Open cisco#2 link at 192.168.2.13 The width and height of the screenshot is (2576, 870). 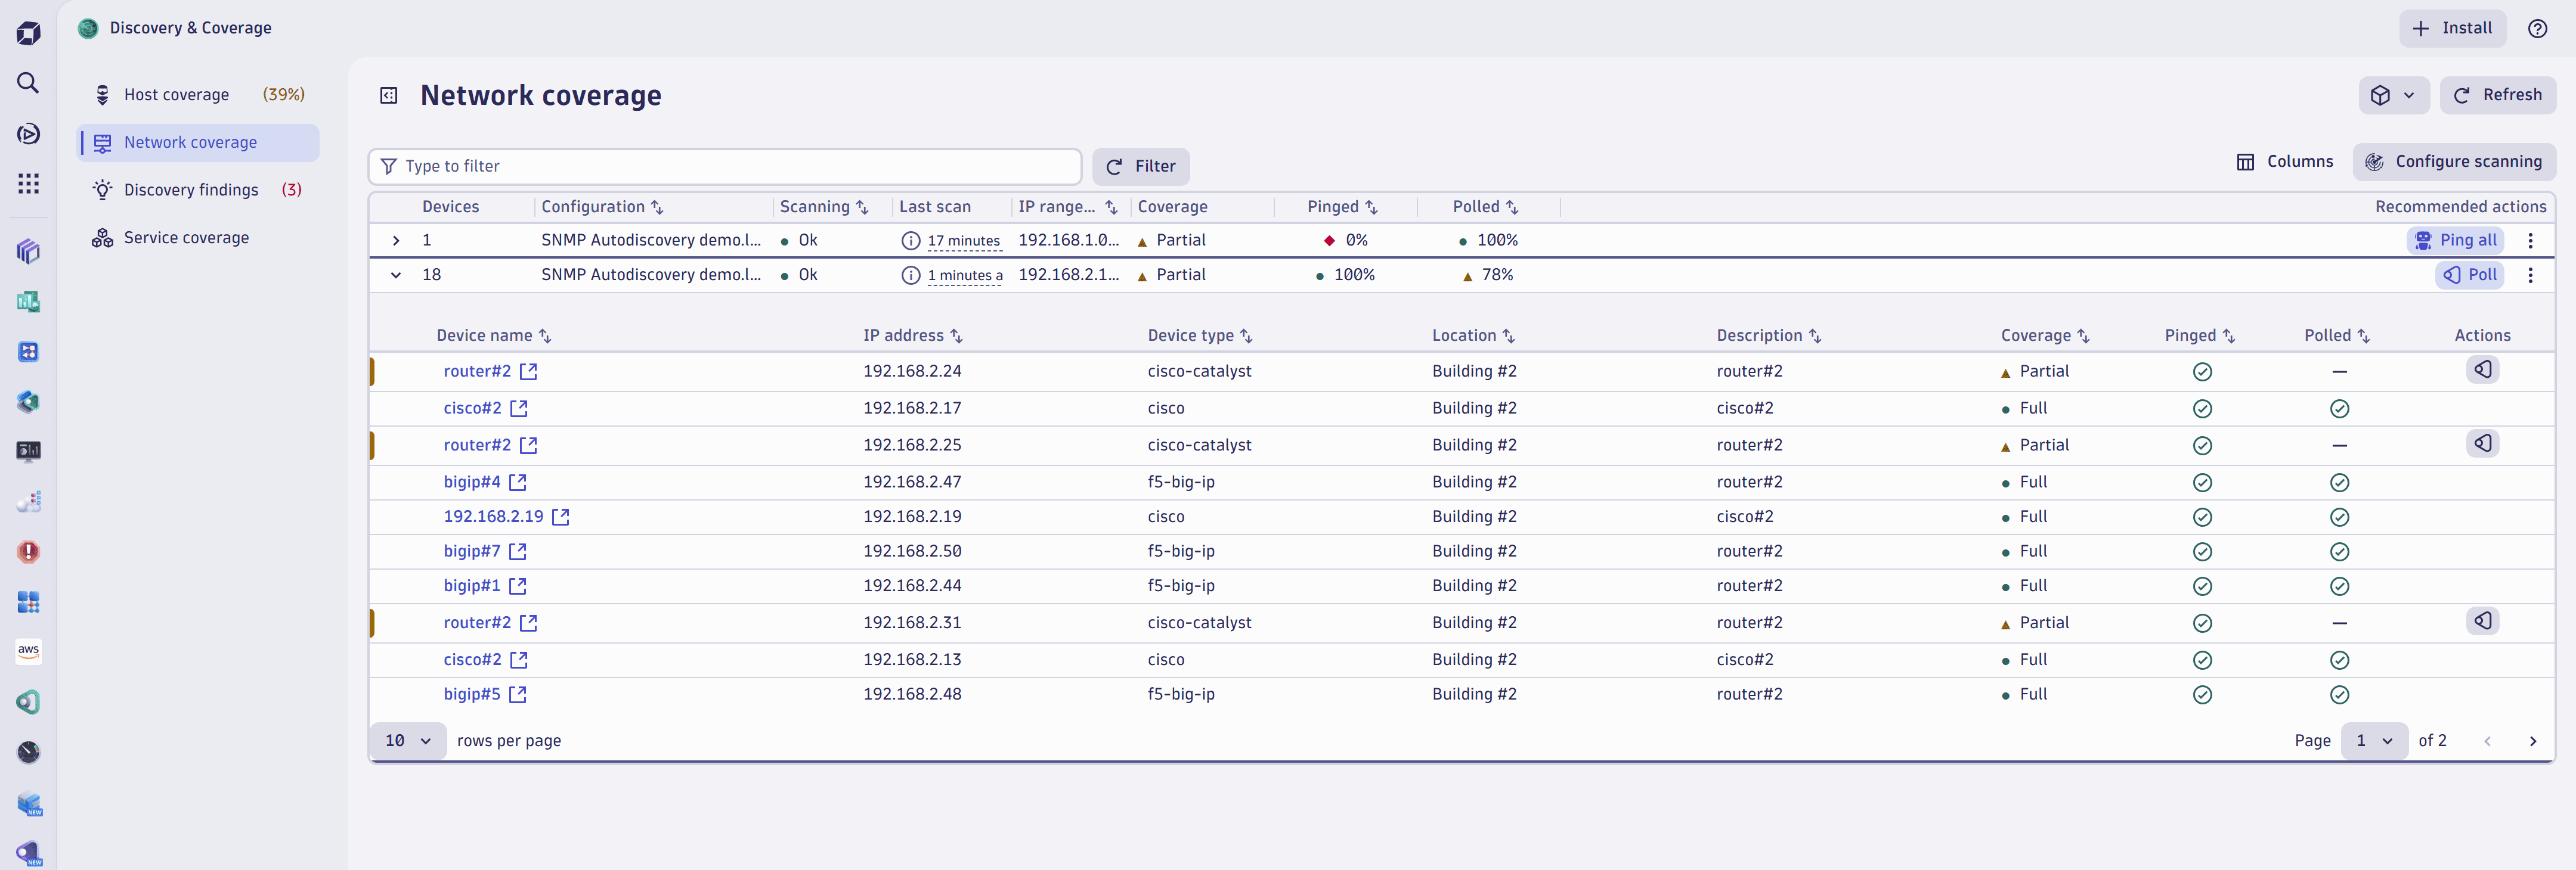tap(472, 660)
